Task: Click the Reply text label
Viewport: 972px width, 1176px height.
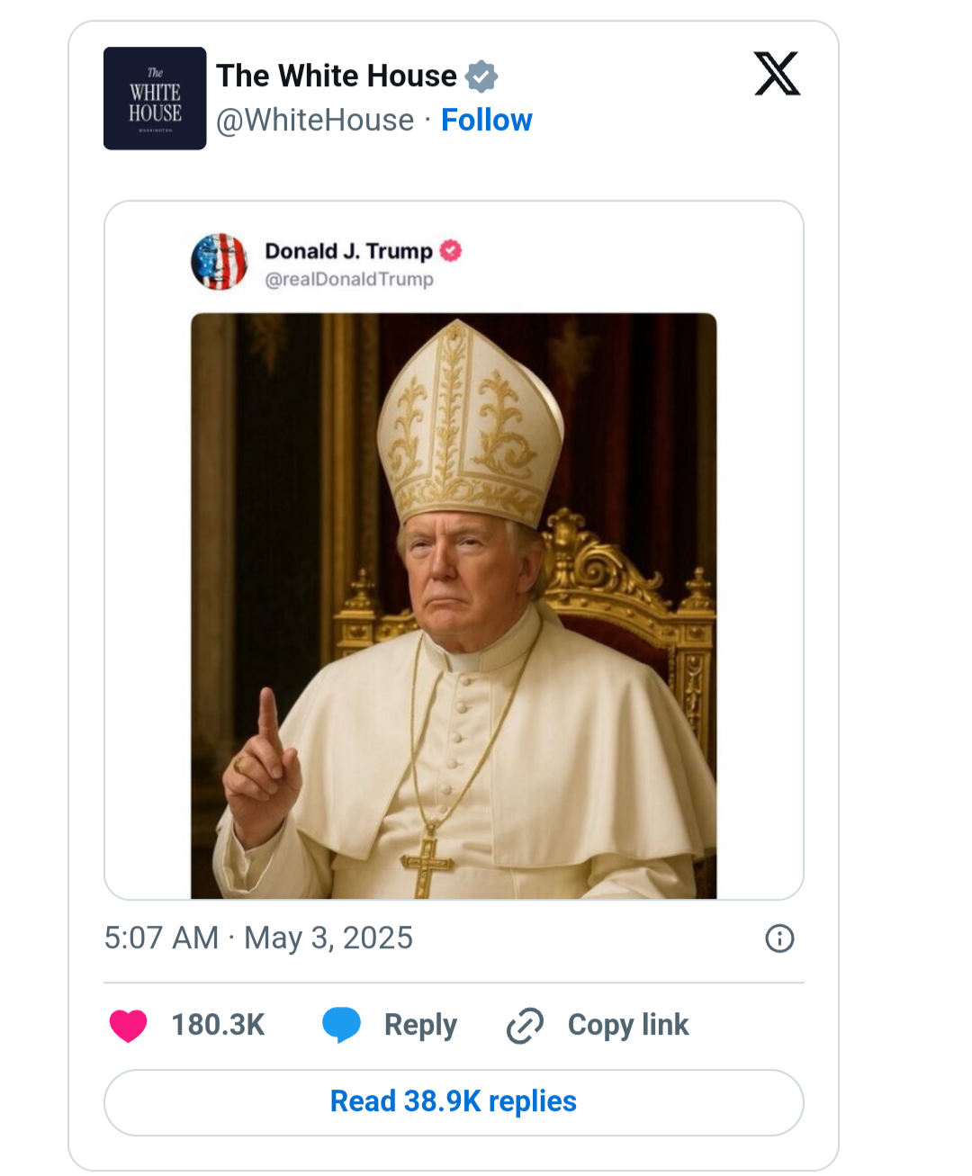Action: 420,1025
